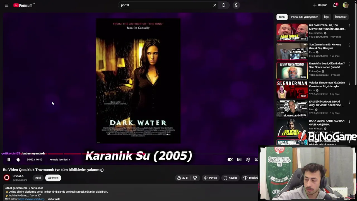
Task: Go to YouTube Premium home logo
Action: point(23,5)
